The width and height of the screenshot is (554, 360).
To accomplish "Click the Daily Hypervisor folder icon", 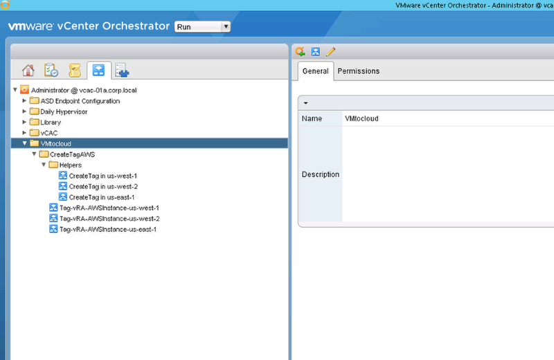I will pyautogui.click(x=34, y=111).
